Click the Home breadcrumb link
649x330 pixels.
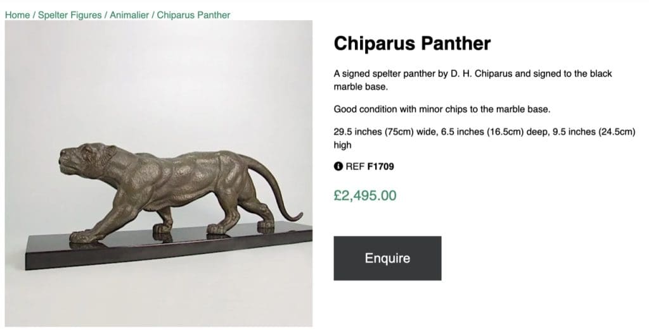pos(17,15)
